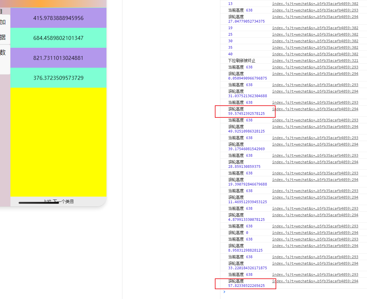Open source link beside log value 13
This screenshot has width=367, height=299.
(315, 4)
